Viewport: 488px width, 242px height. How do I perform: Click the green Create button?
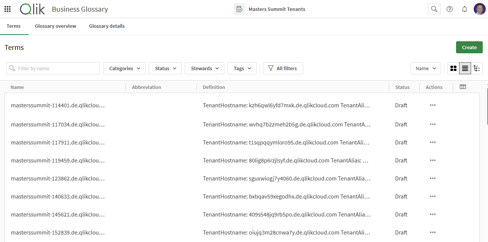[469, 47]
